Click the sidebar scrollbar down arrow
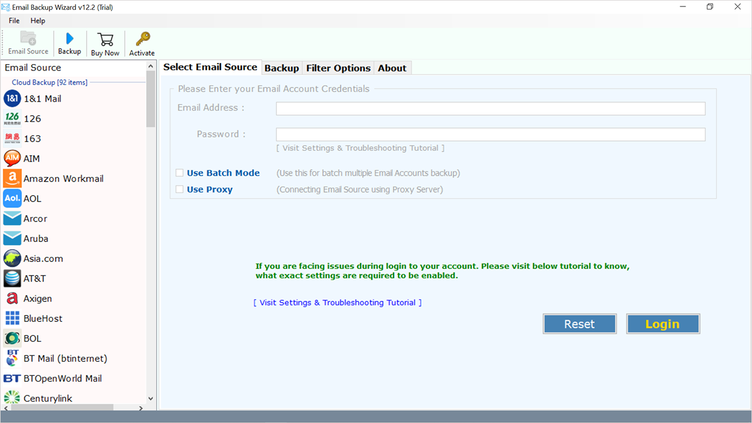 pyautogui.click(x=150, y=398)
